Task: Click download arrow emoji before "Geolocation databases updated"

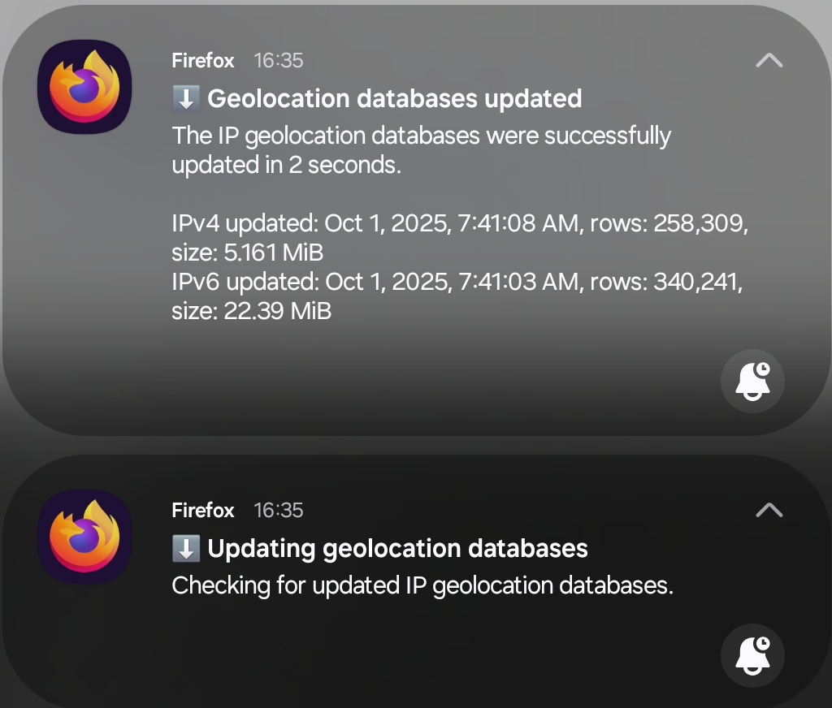Action: point(186,99)
